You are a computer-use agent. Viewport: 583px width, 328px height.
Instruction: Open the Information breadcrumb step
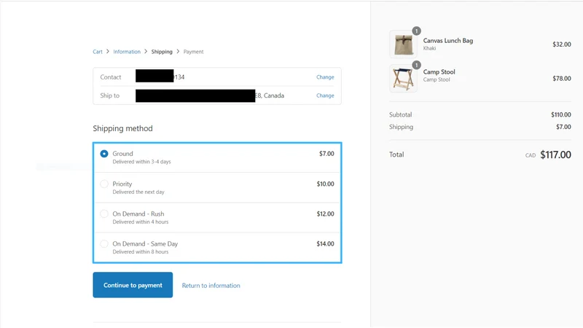(127, 52)
